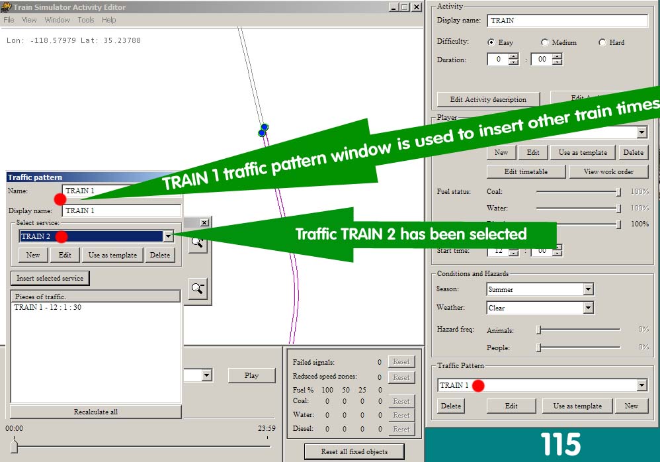Click Use as template in Player section
The image size is (660, 462).
click(x=583, y=152)
